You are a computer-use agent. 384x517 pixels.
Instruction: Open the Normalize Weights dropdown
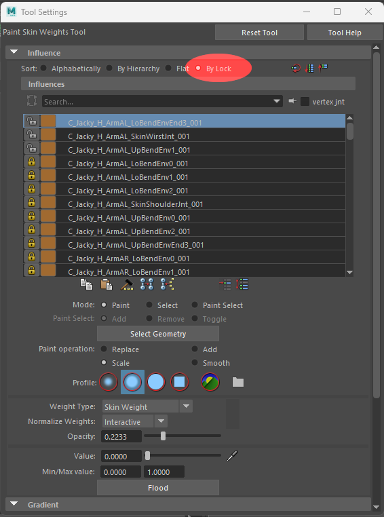pyautogui.click(x=161, y=421)
